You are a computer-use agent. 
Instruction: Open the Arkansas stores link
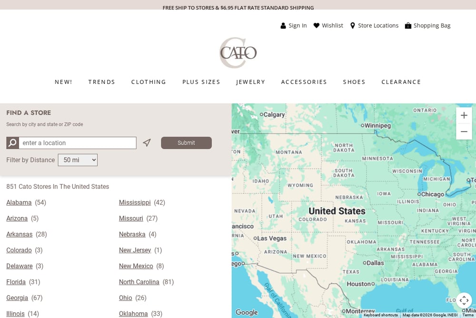click(x=20, y=235)
